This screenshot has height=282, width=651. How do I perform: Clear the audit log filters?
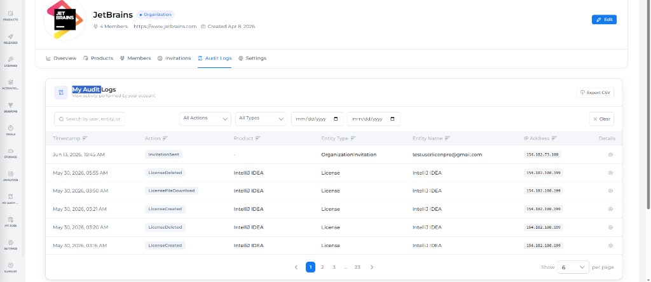tap(601, 119)
